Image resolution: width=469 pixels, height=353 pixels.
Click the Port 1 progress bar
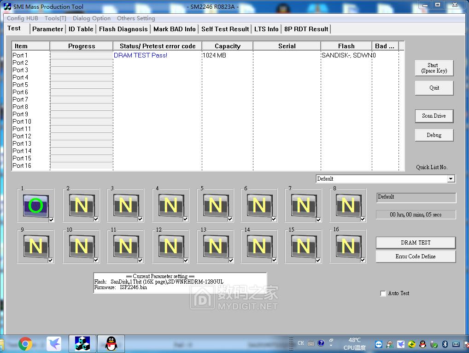click(x=82, y=55)
